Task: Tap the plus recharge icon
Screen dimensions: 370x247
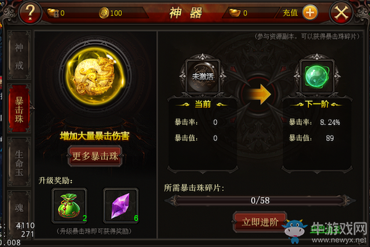Action: point(310,12)
